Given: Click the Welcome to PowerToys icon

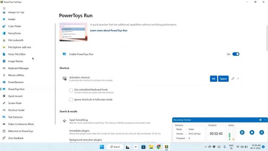Looking at the screenshot, I should 4,131.
